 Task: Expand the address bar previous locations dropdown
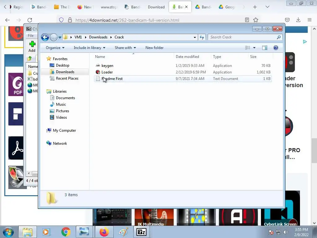tap(195, 37)
